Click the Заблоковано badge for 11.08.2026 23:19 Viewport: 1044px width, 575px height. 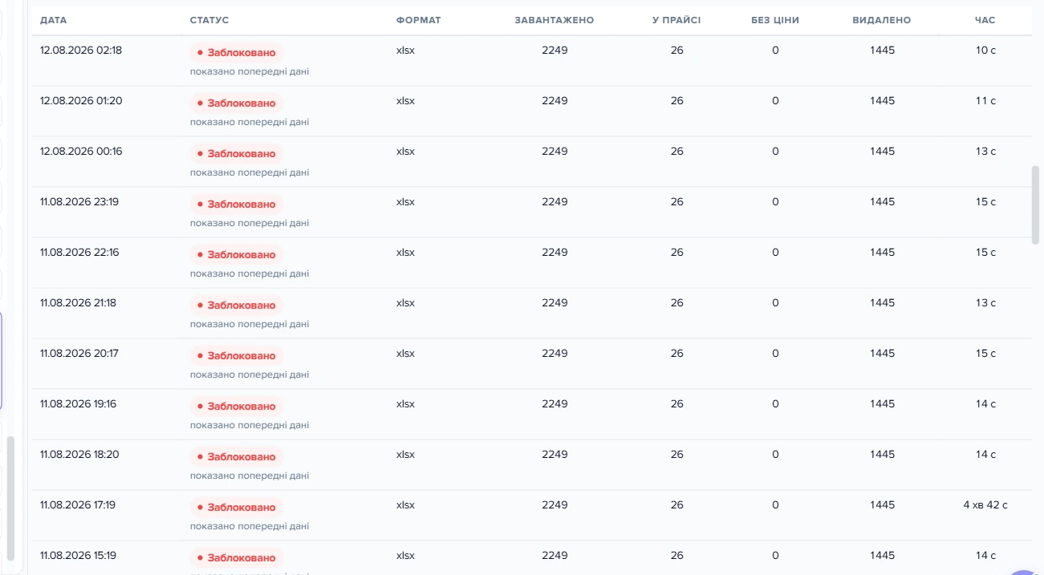237,204
